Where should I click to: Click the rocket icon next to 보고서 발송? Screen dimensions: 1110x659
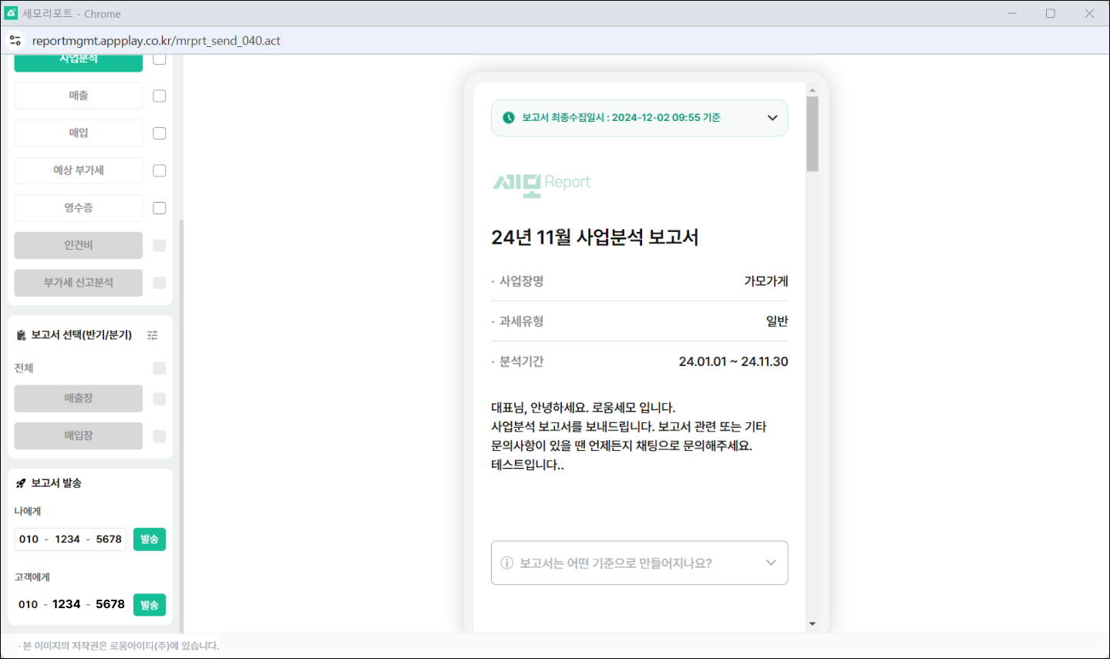click(22, 483)
